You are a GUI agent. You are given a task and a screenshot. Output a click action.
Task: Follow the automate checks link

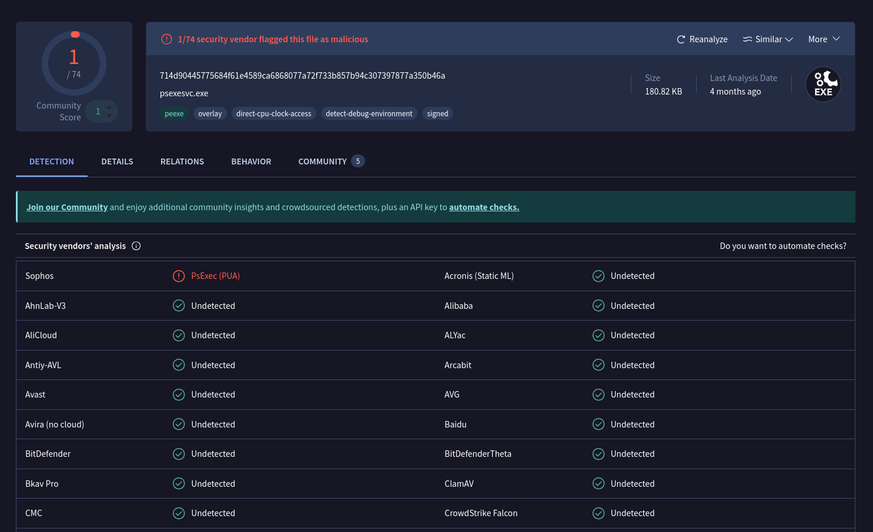[484, 207]
